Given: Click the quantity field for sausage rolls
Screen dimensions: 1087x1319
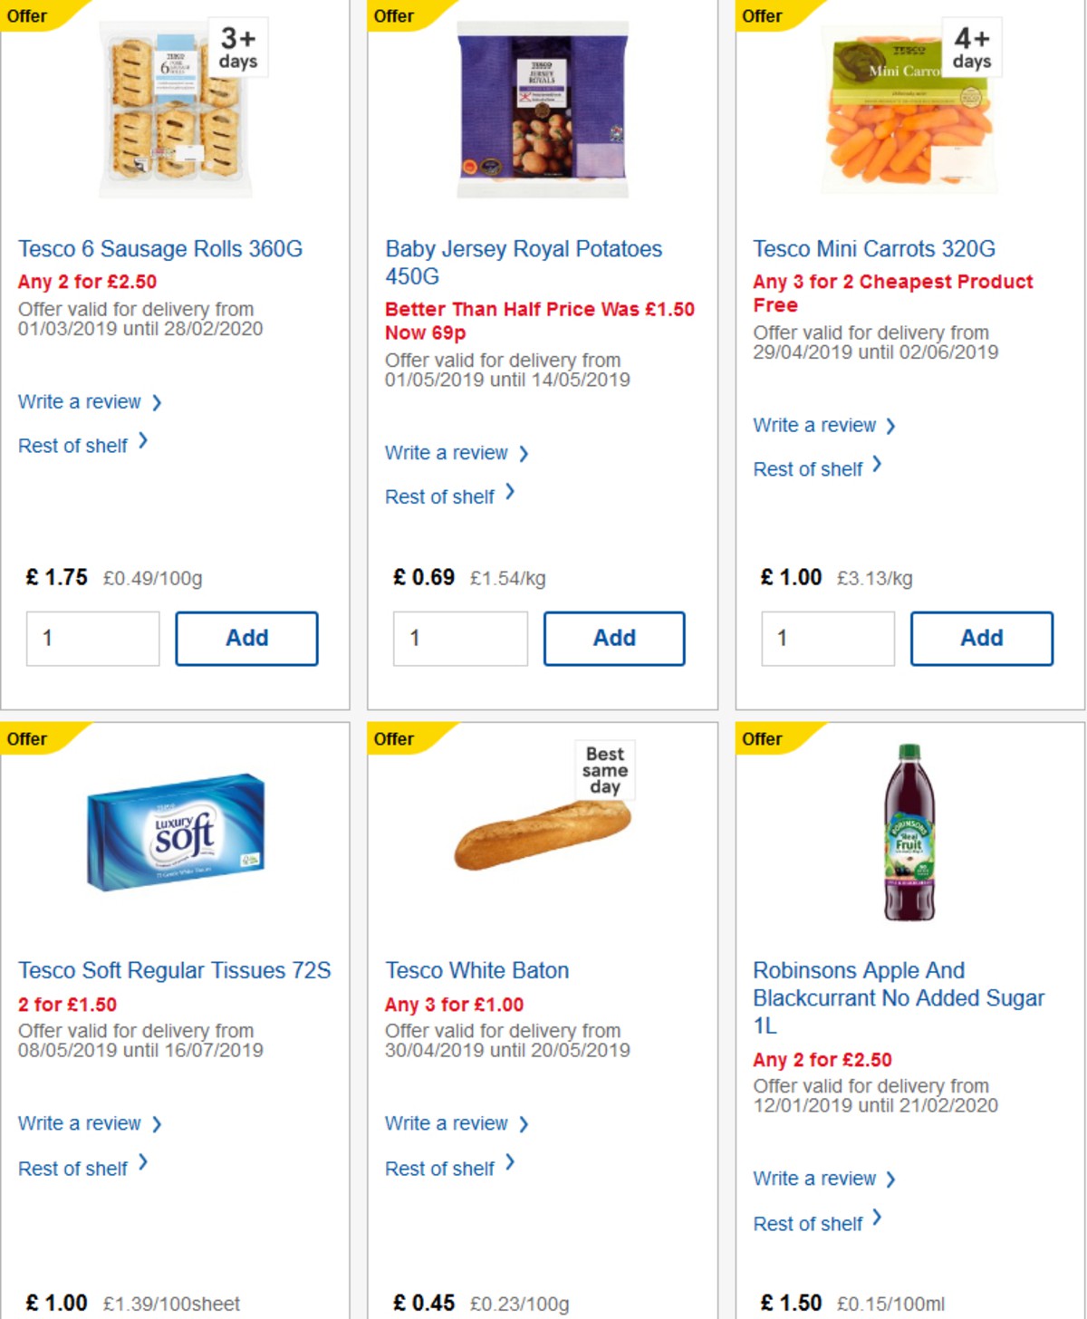Looking at the screenshot, I should pyautogui.click(x=91, y=638).
